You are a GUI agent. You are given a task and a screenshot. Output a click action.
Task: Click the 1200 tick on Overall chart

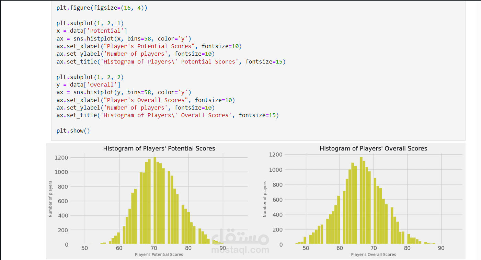click(x=275, y=155)
